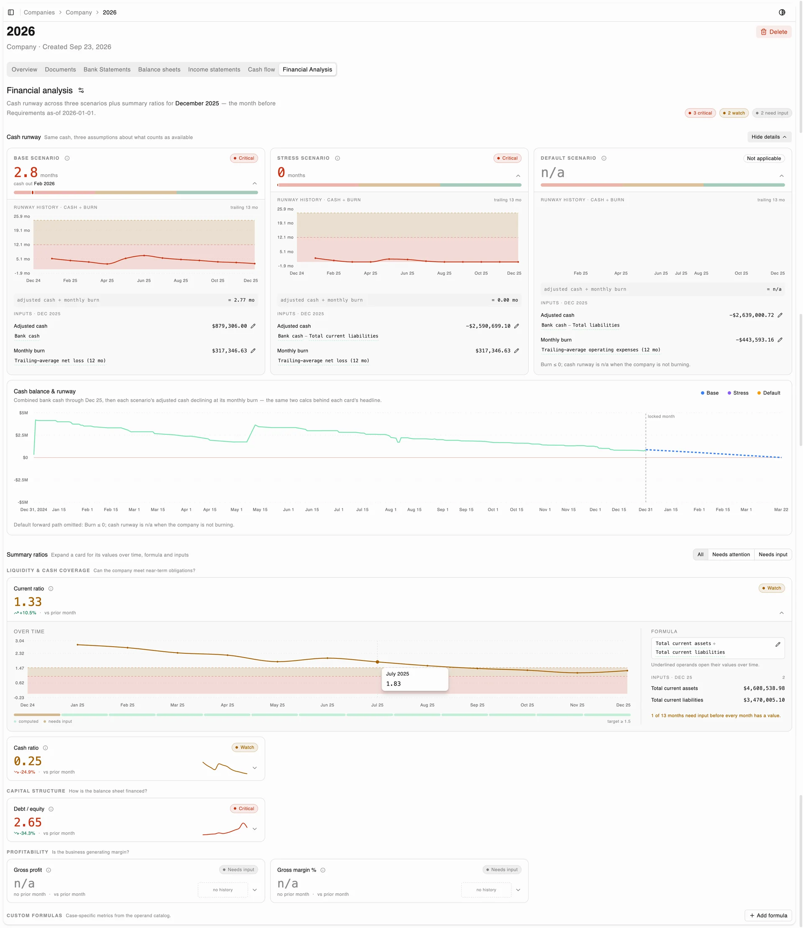Go to the Cash flow tab
Screen dimensions: 803x928
click(261, 69)
